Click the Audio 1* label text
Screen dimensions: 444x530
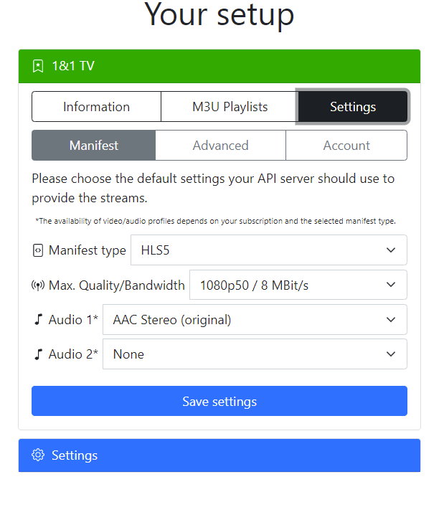(73, 320)
